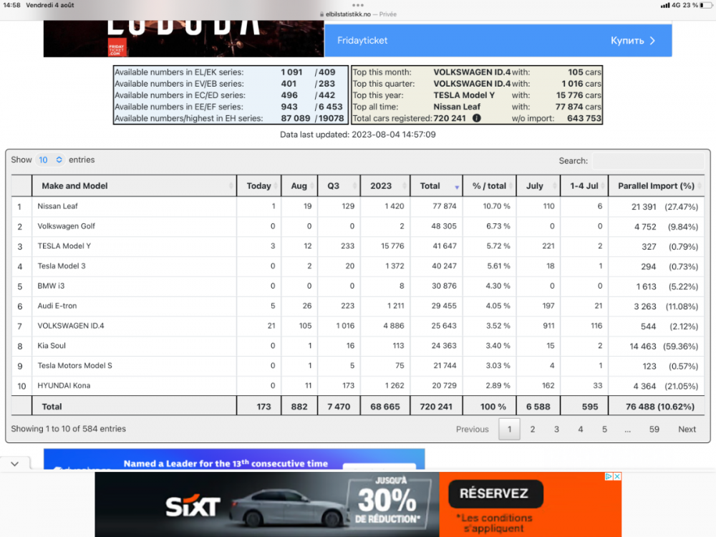Image resolution: width=716 pixels, height=537 pixels.
Task: Open the Show entries count dropdown
Action: (x=50, y=160)
